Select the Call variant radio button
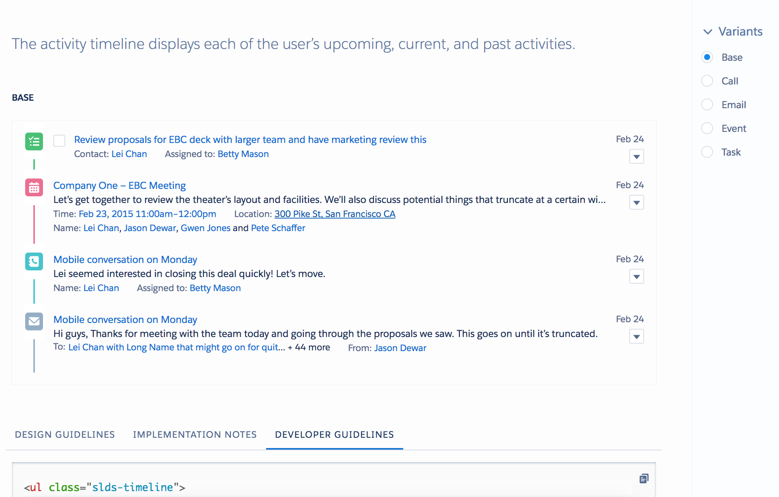779x497 pixels. point(707,81)
